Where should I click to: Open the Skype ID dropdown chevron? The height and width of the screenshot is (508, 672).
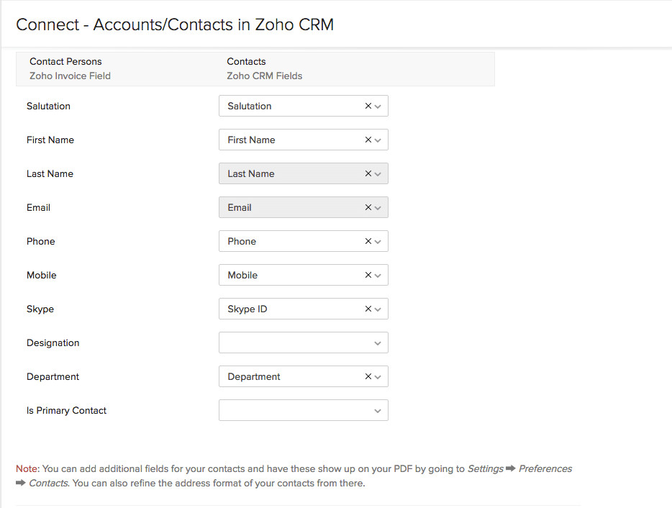pyautogui.click(x=378, y=309)
